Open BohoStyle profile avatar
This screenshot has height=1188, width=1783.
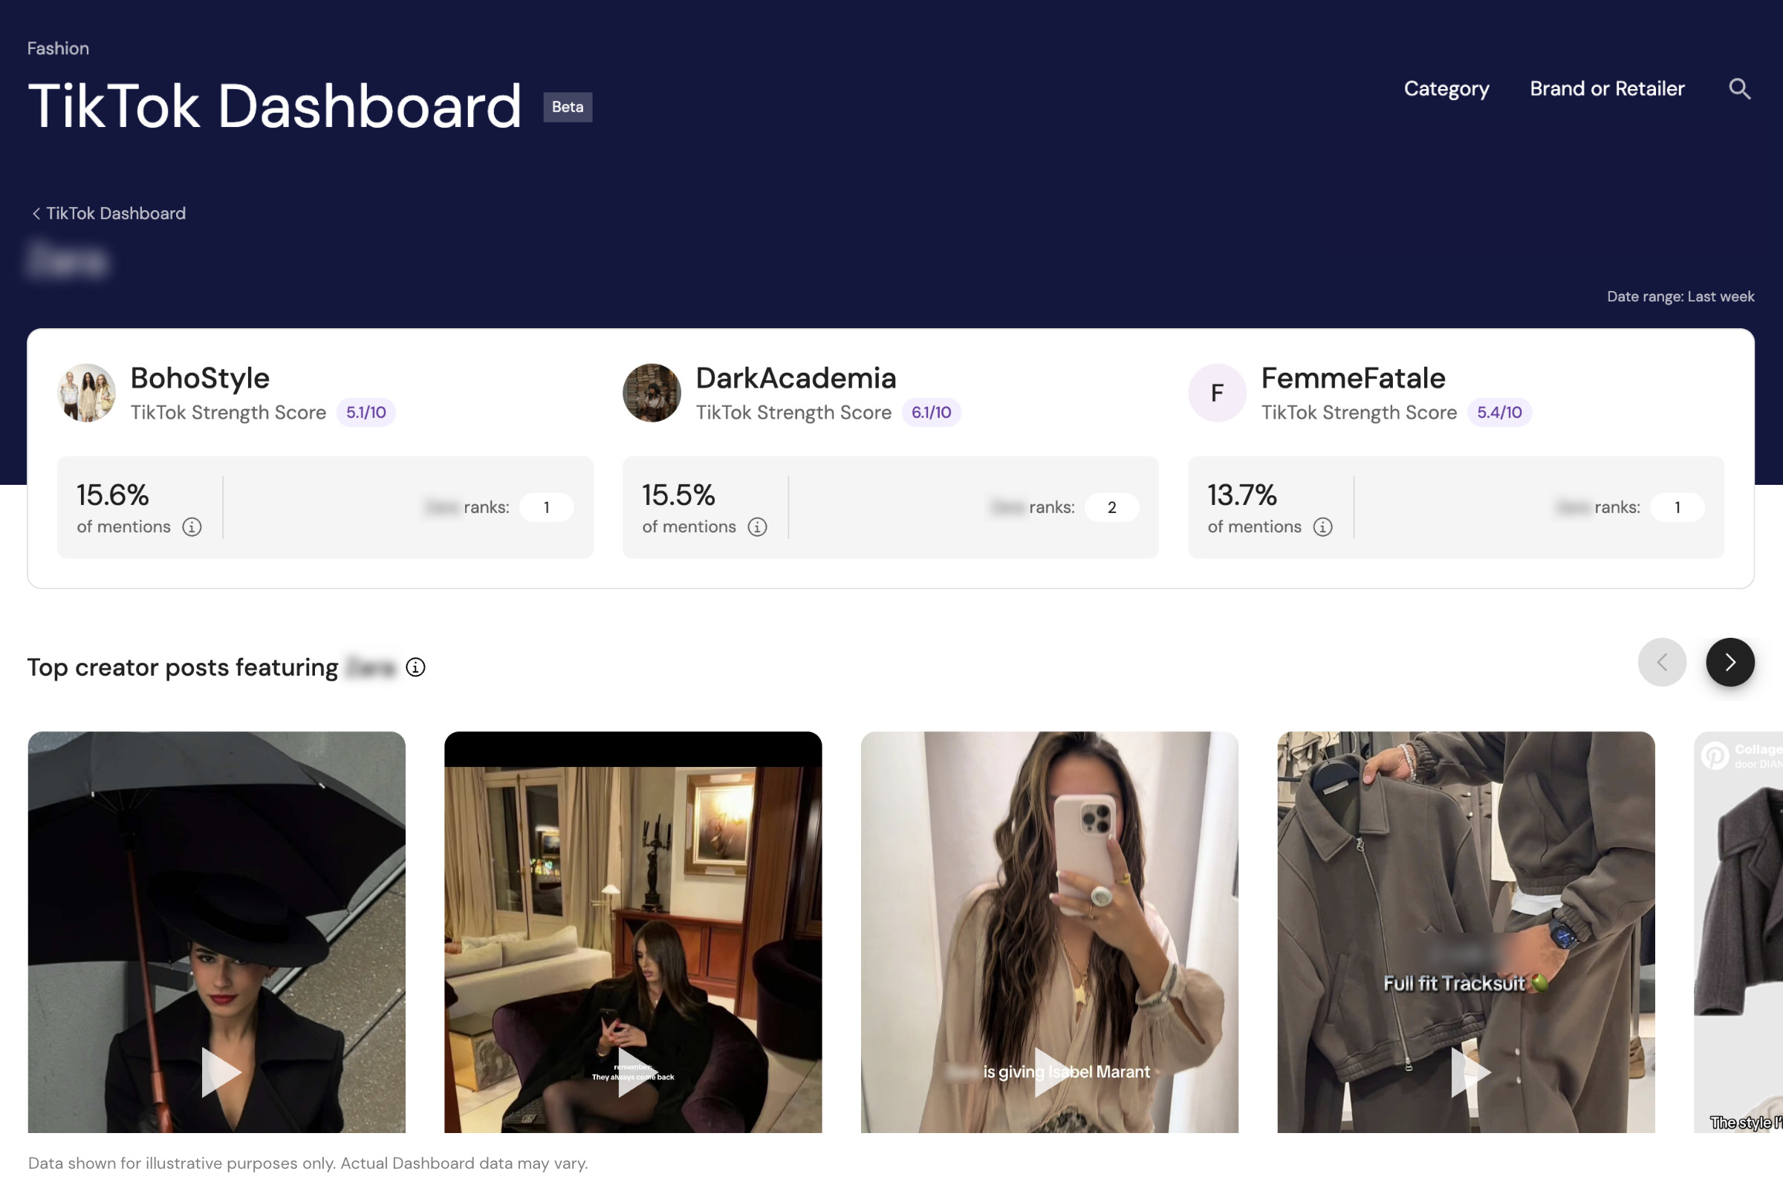pos(86,393)
